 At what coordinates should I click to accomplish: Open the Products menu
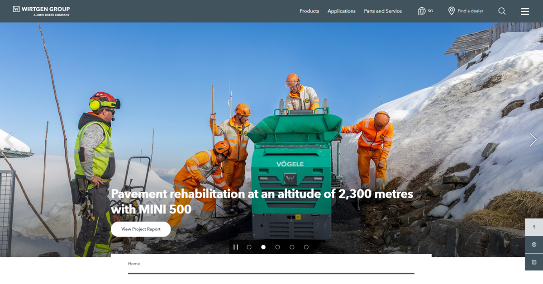pyautogui.click(x=309, y=11)
